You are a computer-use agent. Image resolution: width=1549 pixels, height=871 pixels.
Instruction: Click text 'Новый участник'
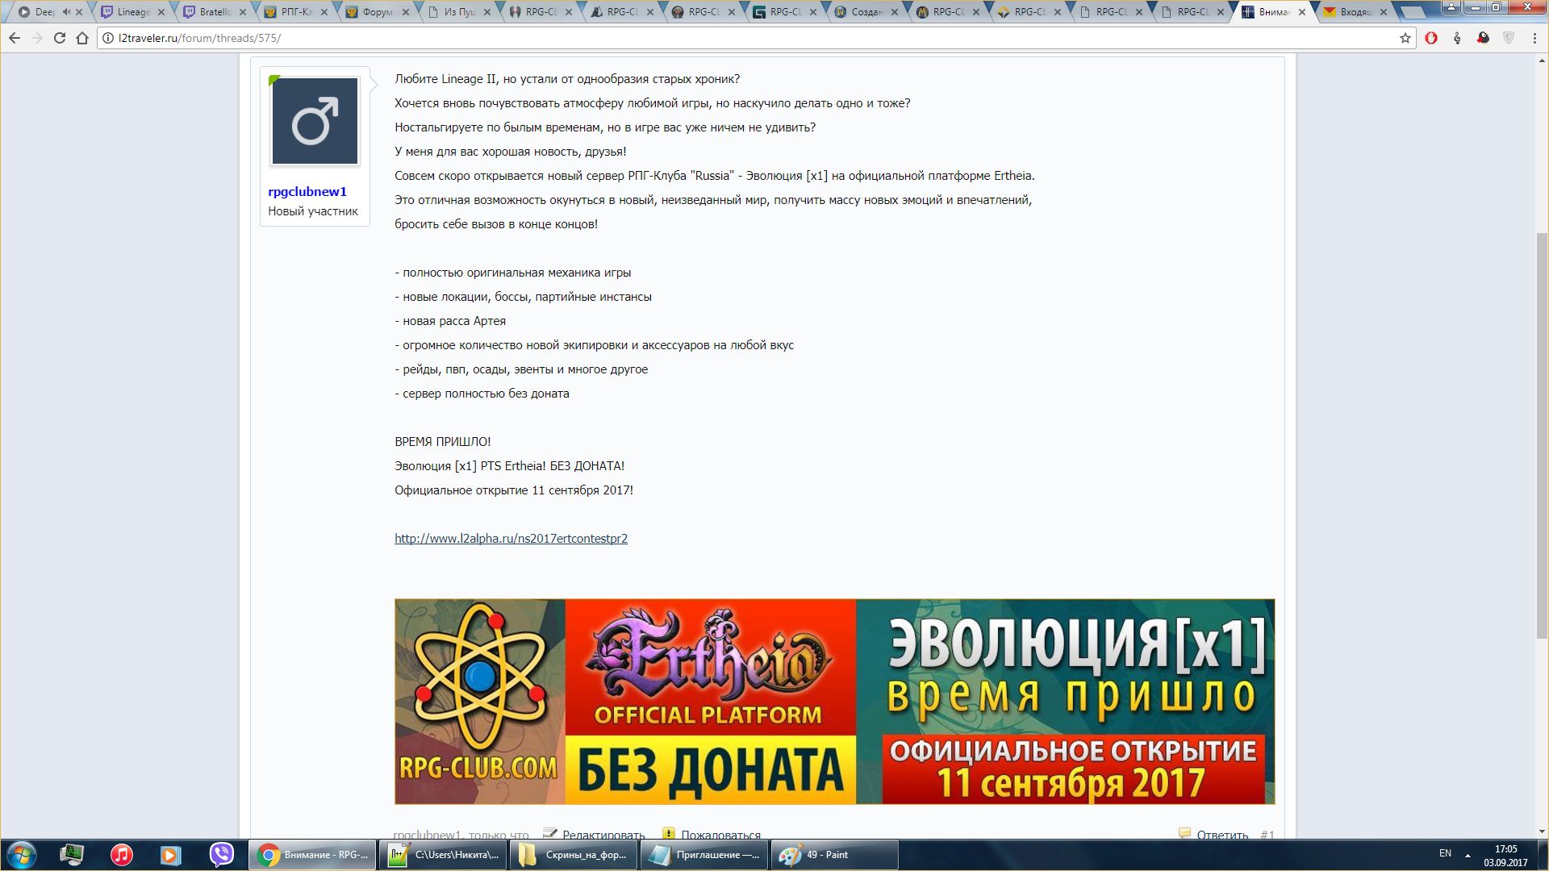(x=313, y=211)
